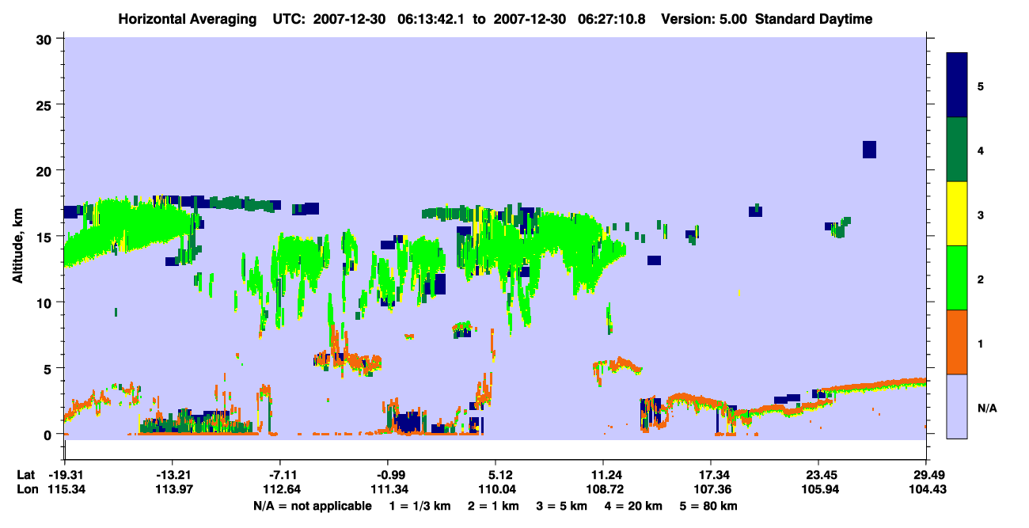Click the latitude value -13.21
Screen dimensions: 1029x528
[x=172, y=475]
